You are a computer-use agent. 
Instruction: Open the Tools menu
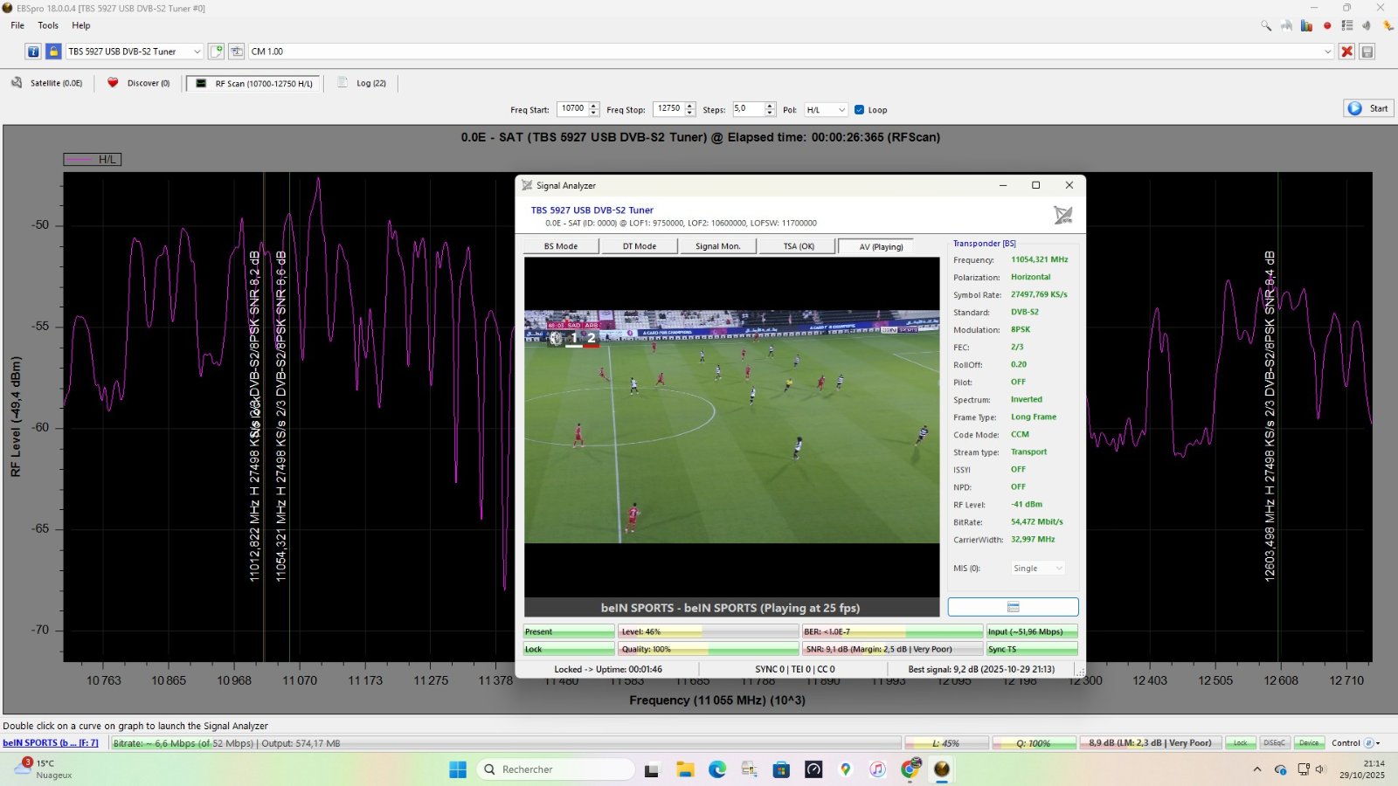[x=48, y=25]
